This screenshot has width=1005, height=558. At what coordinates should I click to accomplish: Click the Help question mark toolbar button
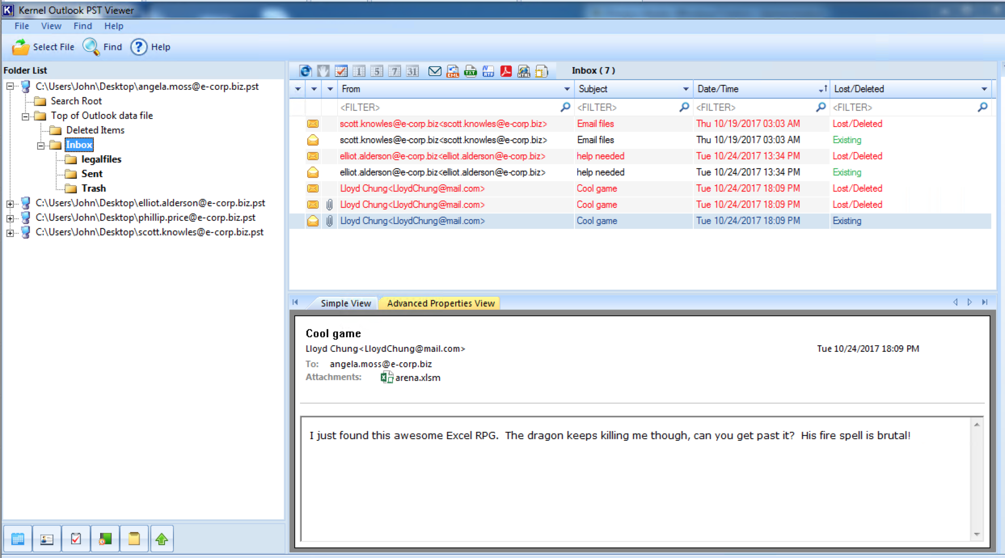point(150,47)
